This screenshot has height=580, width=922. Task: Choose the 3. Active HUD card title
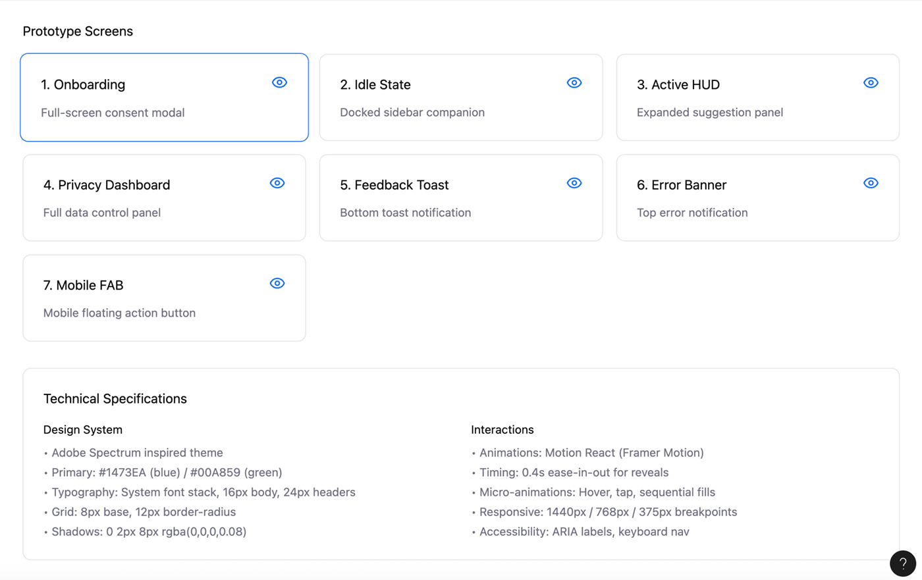click(678, 85)
